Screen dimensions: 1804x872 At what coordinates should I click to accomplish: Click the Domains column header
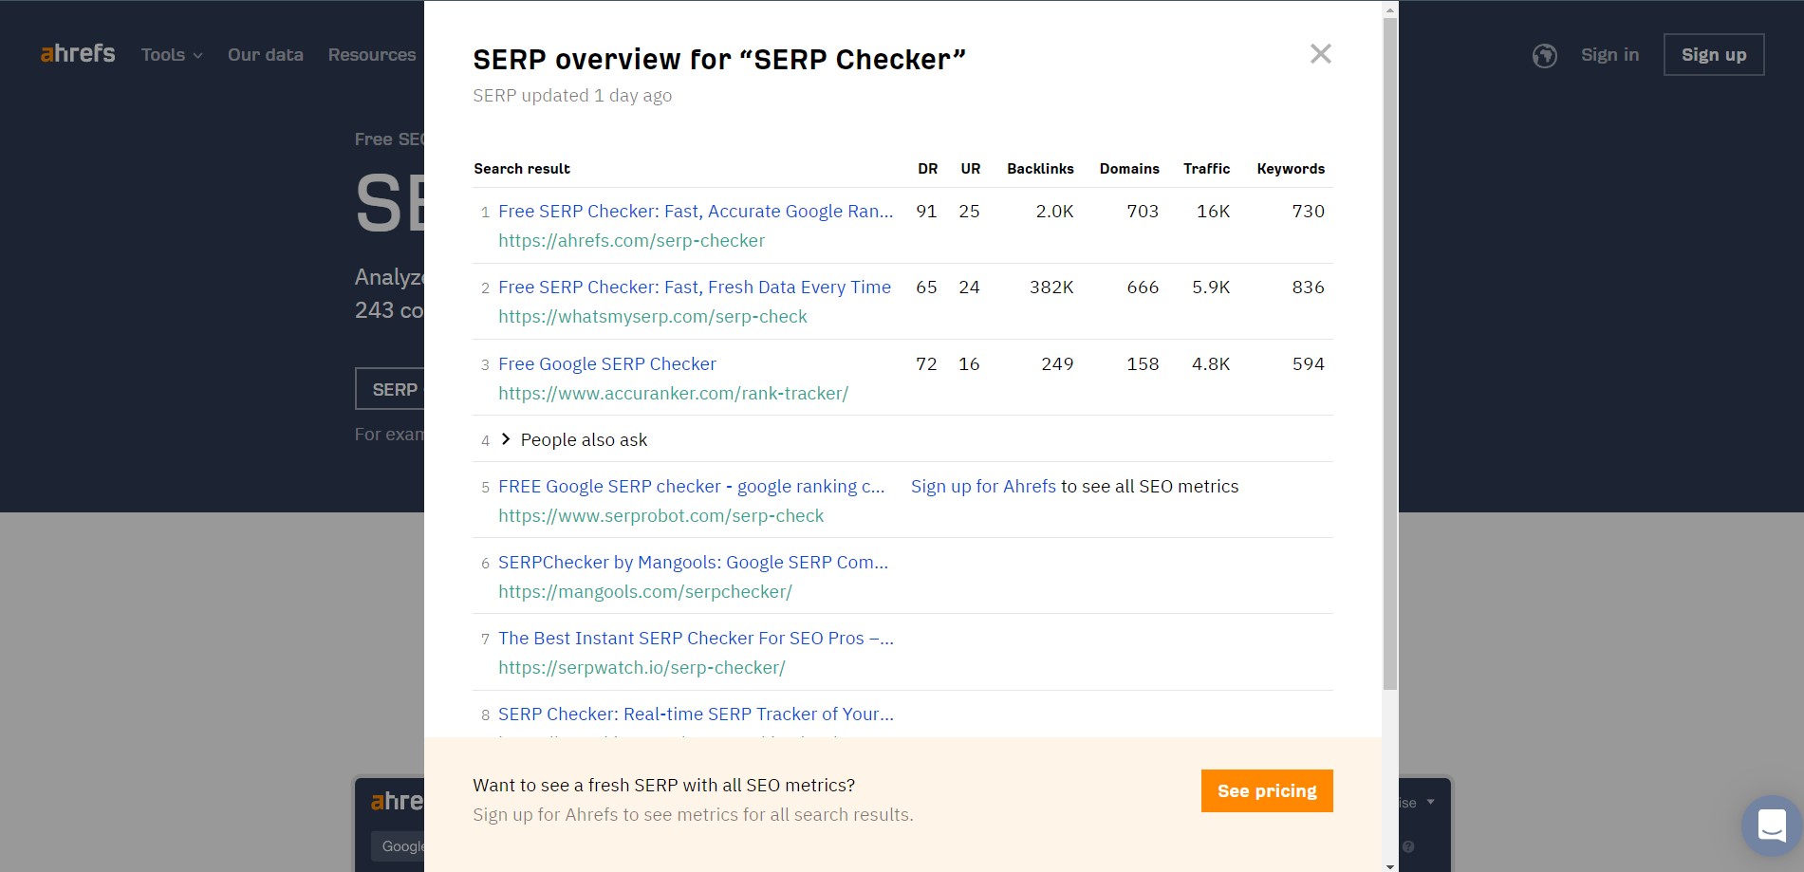point(1129,169)
